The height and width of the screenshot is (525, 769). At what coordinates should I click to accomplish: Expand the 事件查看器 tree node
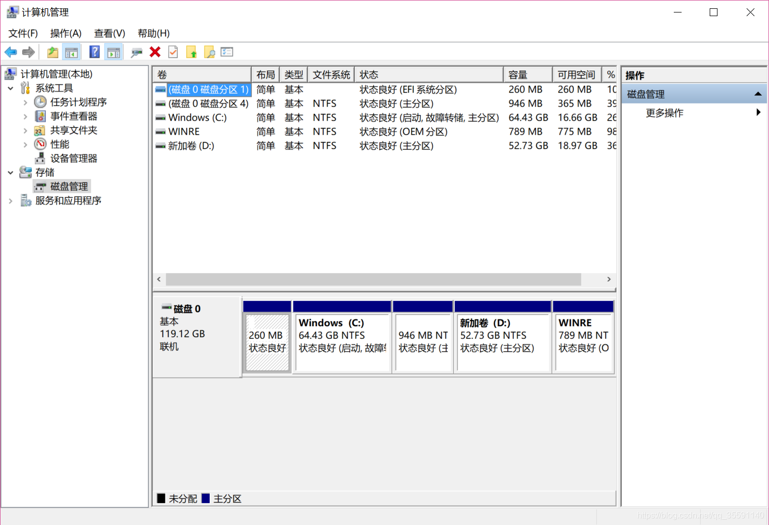click(25, 117)
